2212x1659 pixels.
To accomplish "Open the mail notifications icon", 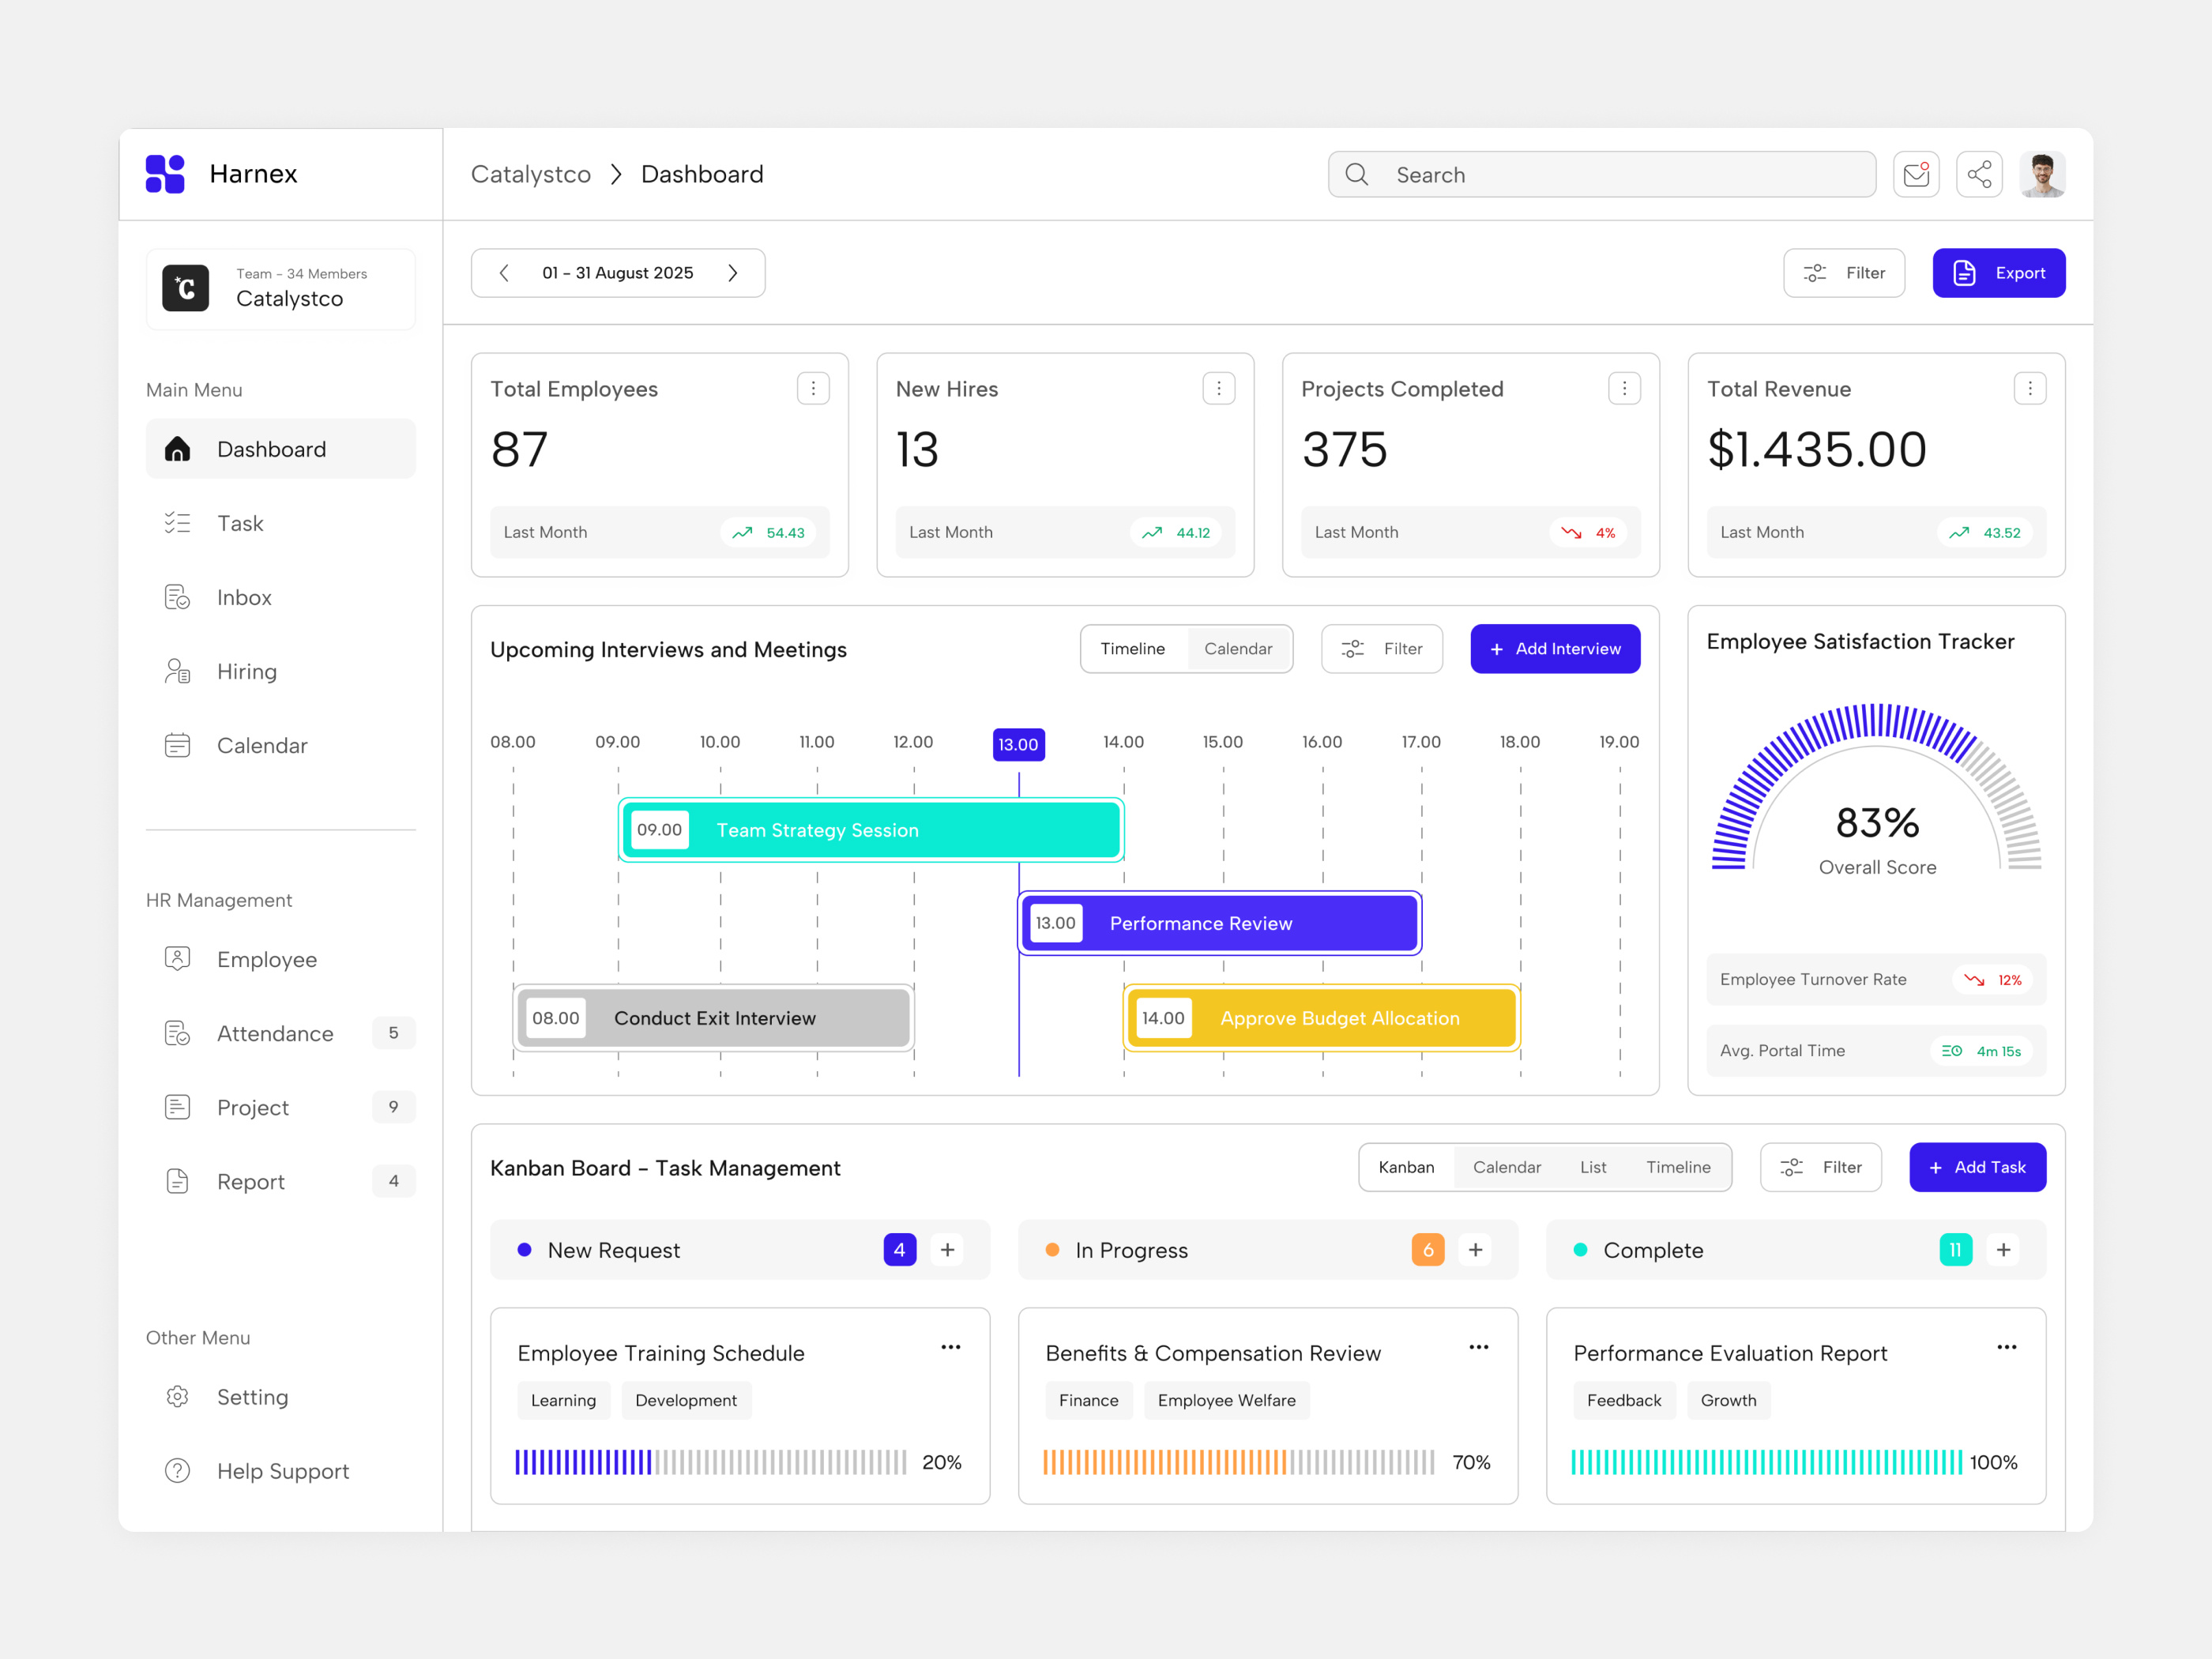I will click(x=1917, y=174).
